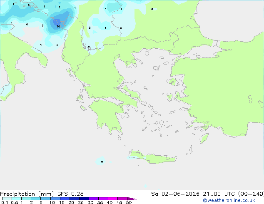Select the 45–50 mm legend swatch

122,199
